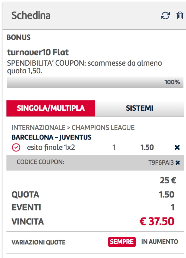The image size is (186, 258).
Task: Click the 1.50 odds for esito finale
Action: pos(147,147)
